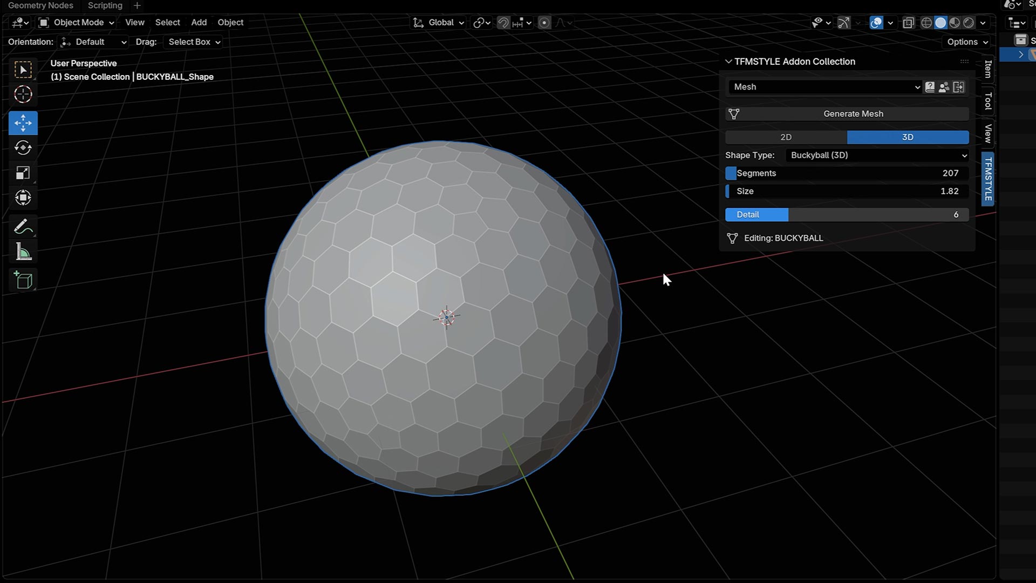The height and width of the screenshot is (583, 1036).
Task: Open the Shape Type Buckyball dropdown
Action: [877, 155]
